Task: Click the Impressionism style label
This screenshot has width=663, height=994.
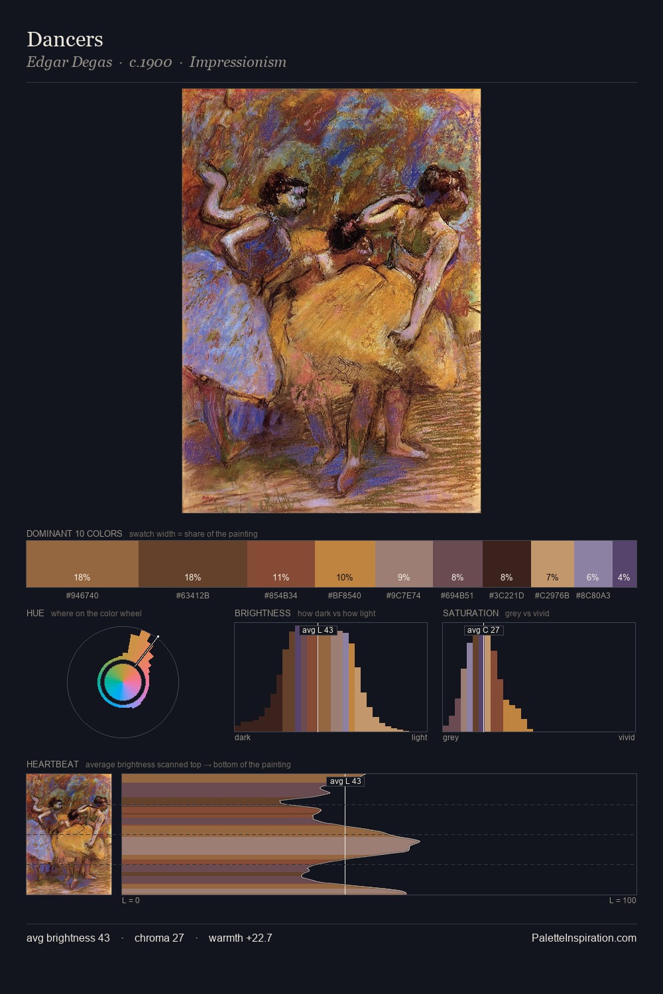Action: (238, 62)
